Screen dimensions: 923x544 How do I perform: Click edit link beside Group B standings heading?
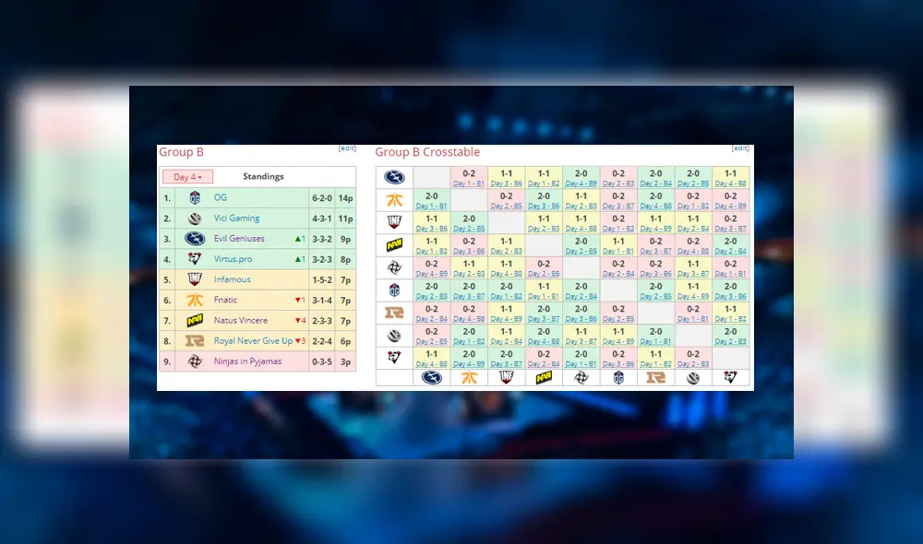point(347,148)
